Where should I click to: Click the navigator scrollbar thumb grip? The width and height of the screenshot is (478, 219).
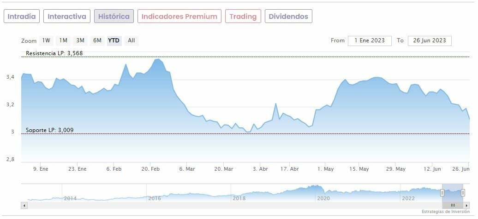coord(453,205)
